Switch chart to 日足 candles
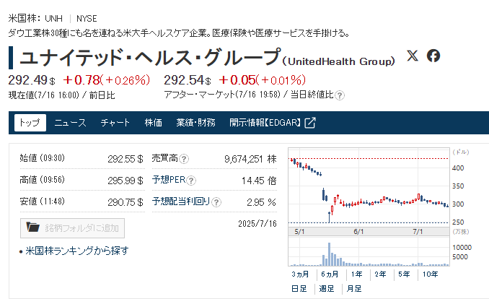The width and height of the screenshot is (489, 299). pyautogui.click(x=299, y=289)
